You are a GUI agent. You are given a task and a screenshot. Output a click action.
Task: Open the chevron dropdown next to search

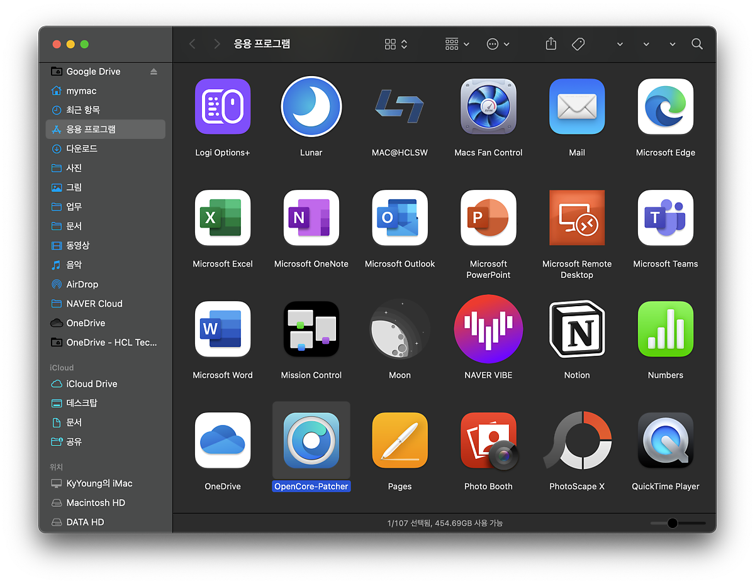[673, 44]
